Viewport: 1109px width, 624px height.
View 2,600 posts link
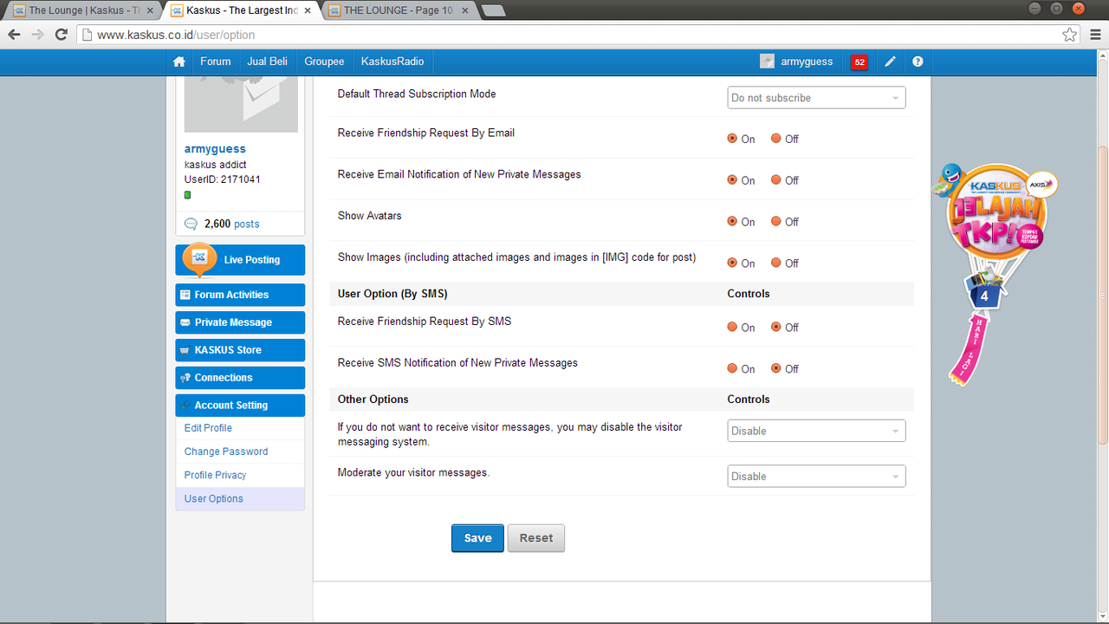(231, 224)
